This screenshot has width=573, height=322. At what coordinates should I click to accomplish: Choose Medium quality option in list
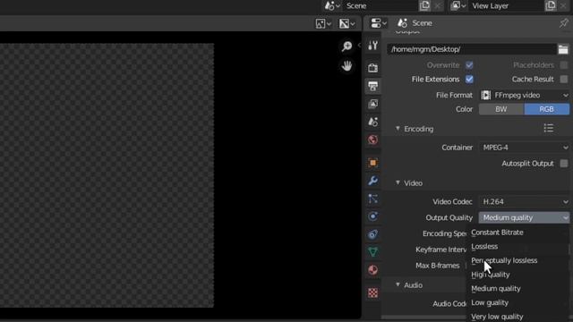[x=518, y=288]
